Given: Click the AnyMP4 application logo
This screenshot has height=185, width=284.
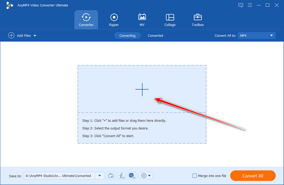Looking at the screenshot, I should (9, 5).
